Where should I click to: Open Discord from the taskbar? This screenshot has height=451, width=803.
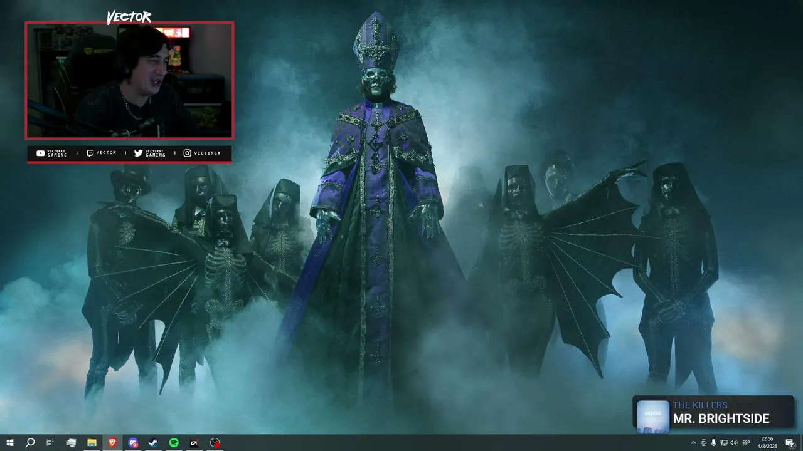[x=133, y=443]
